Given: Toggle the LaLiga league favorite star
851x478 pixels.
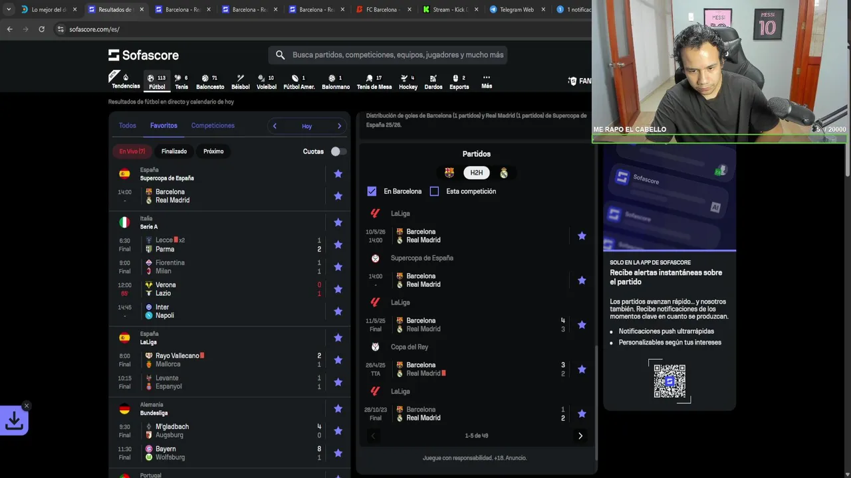Looking at the screenshot, I should (338, 338).
